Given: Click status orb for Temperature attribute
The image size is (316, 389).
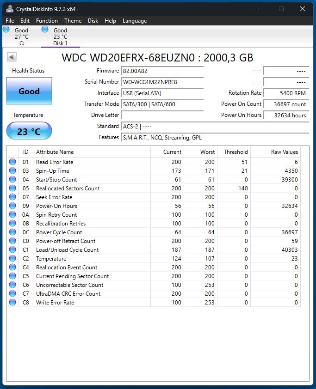Looking at the screenshot, I should [12, 259].
